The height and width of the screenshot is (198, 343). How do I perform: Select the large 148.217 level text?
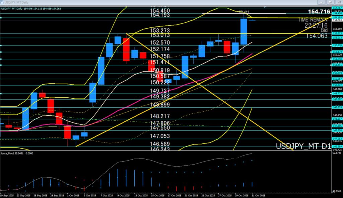pos(160,116)
